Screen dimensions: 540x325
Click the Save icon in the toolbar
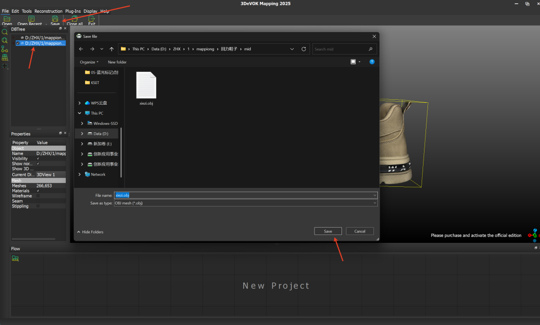(55, 19)
